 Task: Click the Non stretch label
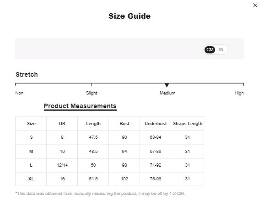click(19, 93)
